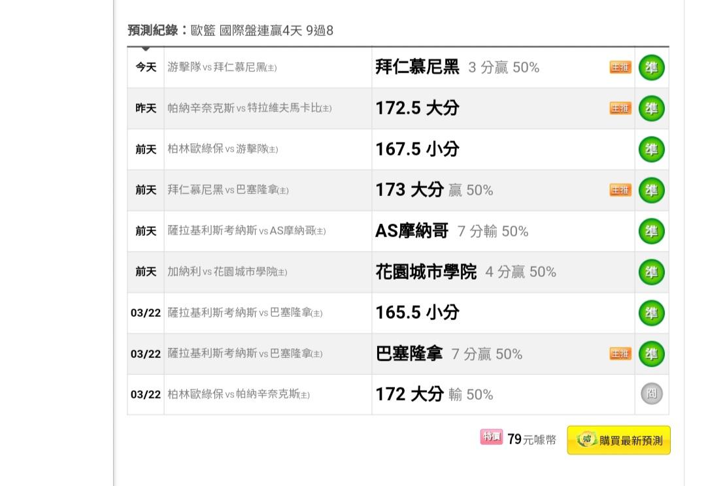The image size is (706, 486).
Task: Click grey 退 badge on 172 大分 row
Action: click(652, 394)
